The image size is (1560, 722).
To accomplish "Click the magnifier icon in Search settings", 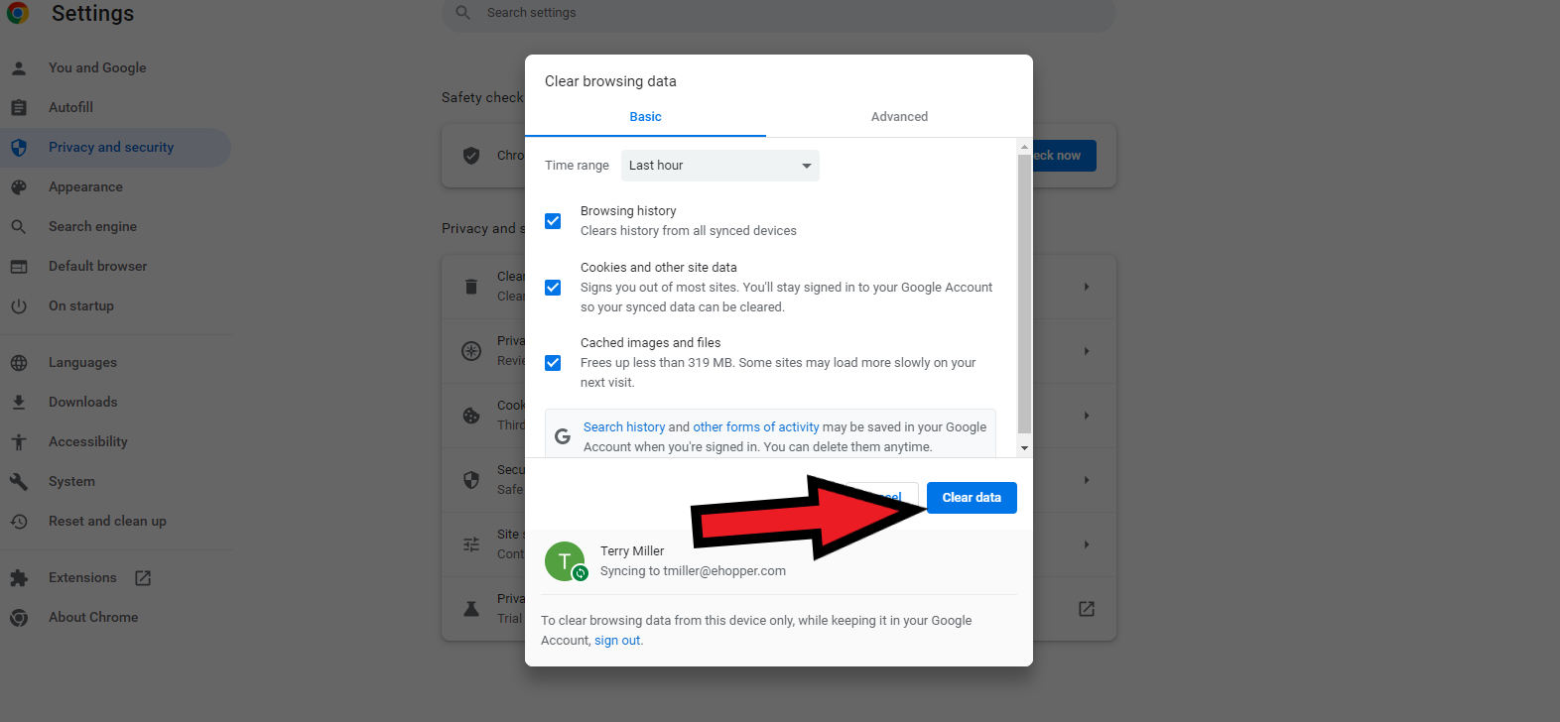I will coord(462,13).
